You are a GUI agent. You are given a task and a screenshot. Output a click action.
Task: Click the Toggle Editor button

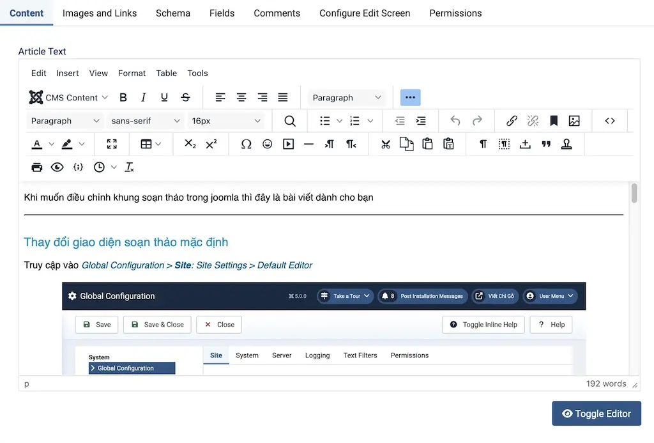596,414
